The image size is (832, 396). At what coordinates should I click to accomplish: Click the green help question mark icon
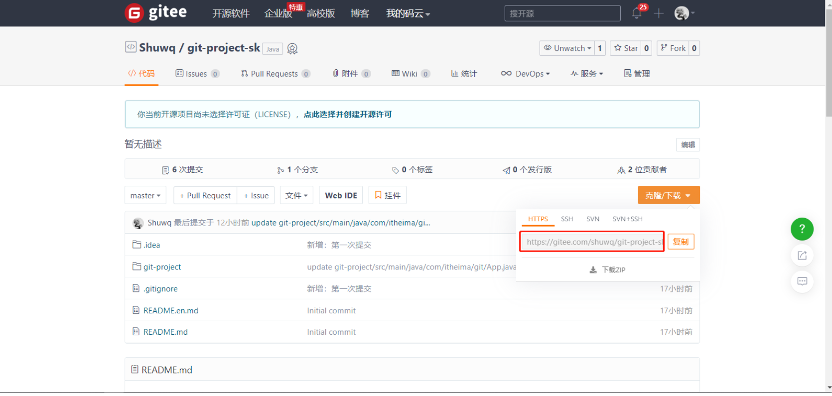802,229
